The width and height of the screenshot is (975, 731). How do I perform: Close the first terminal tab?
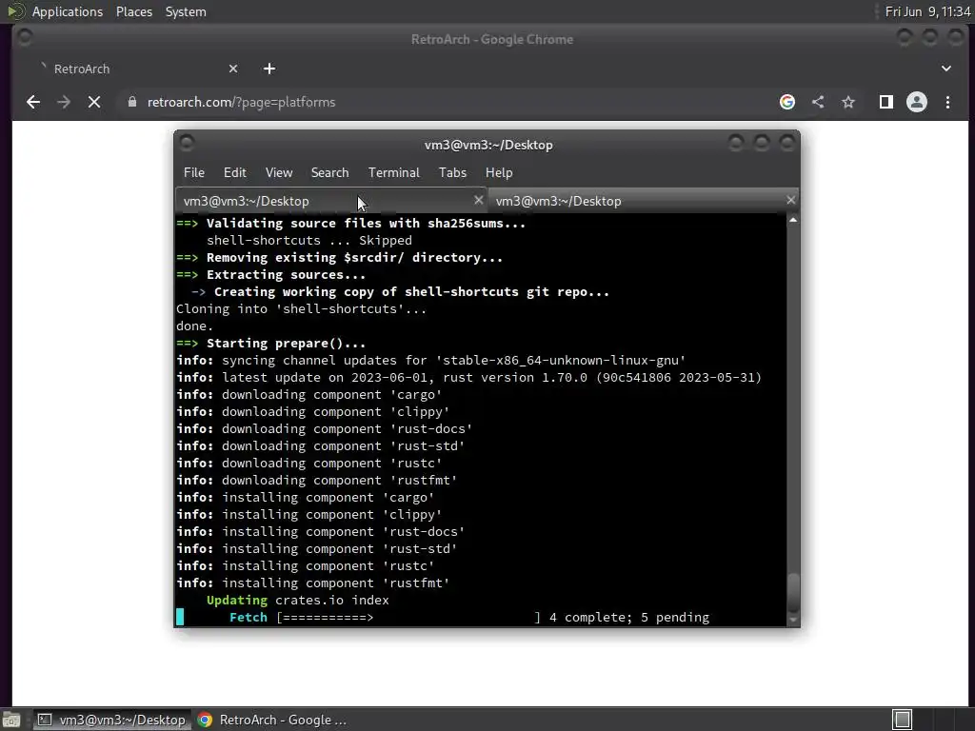pyautogui.click(x=478, y=200)
